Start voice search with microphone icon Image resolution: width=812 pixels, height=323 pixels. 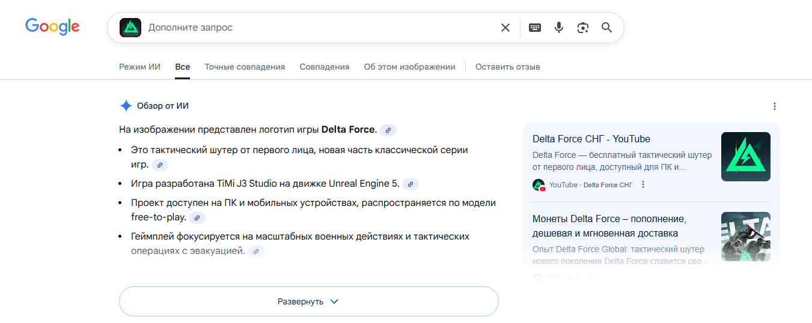[x=559, y=28]
